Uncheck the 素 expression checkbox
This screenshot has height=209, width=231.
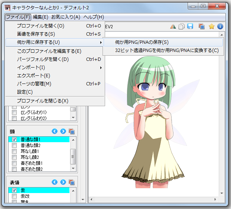tap(14, 190)
